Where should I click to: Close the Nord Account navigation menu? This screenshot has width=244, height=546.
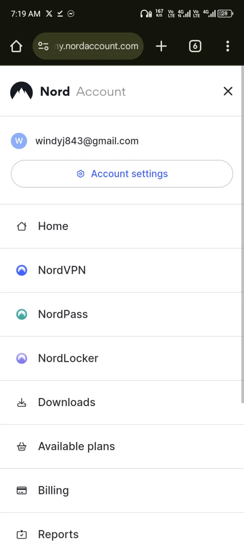[228, 91]
